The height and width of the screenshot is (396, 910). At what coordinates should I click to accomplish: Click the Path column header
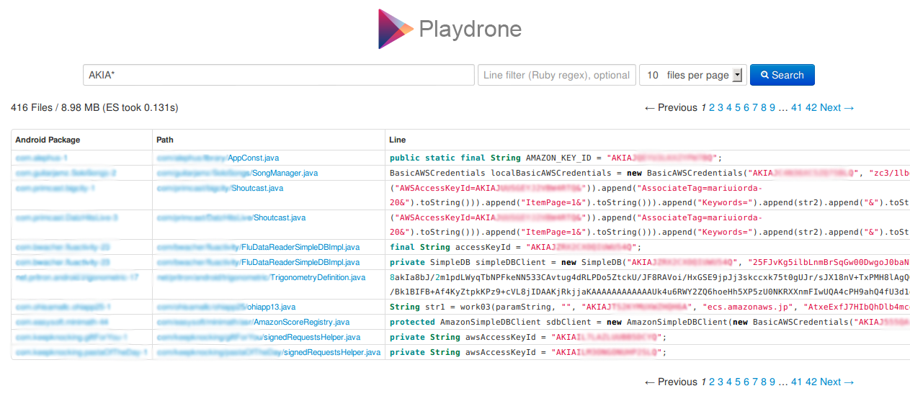tap(165, 140)
